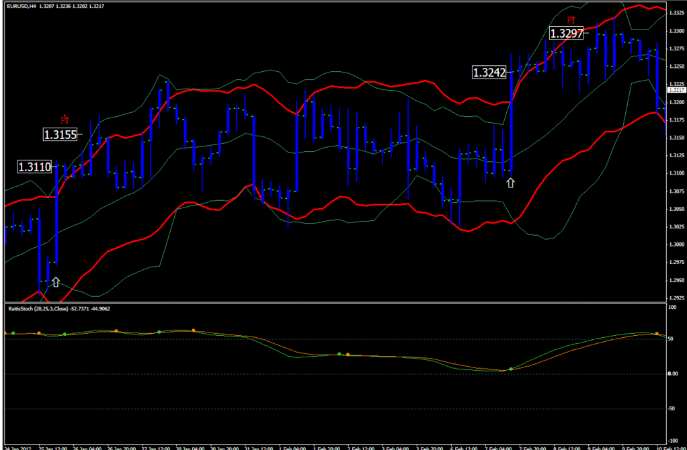Expand the 1.3110 price label box
This screenshot has height=450, width=687.
point(36,167)
